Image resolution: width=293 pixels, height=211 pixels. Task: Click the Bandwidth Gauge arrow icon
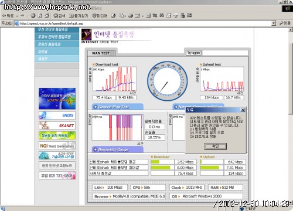point(96,149)
